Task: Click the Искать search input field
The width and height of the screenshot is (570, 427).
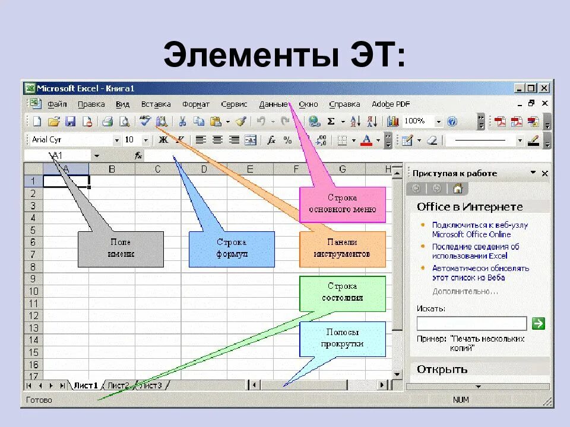Action: [471, 323]
